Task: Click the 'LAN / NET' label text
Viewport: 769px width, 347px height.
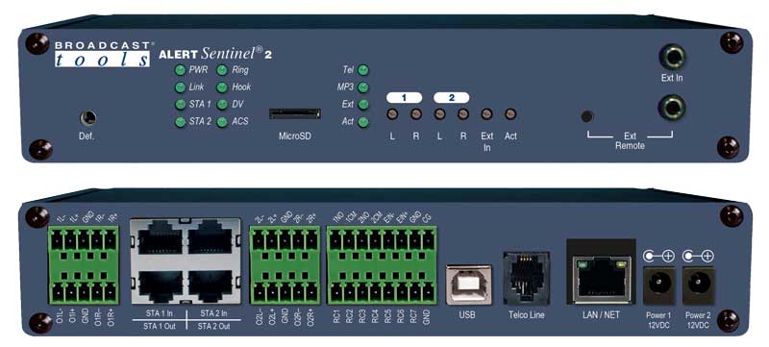Action: [602, 315]
